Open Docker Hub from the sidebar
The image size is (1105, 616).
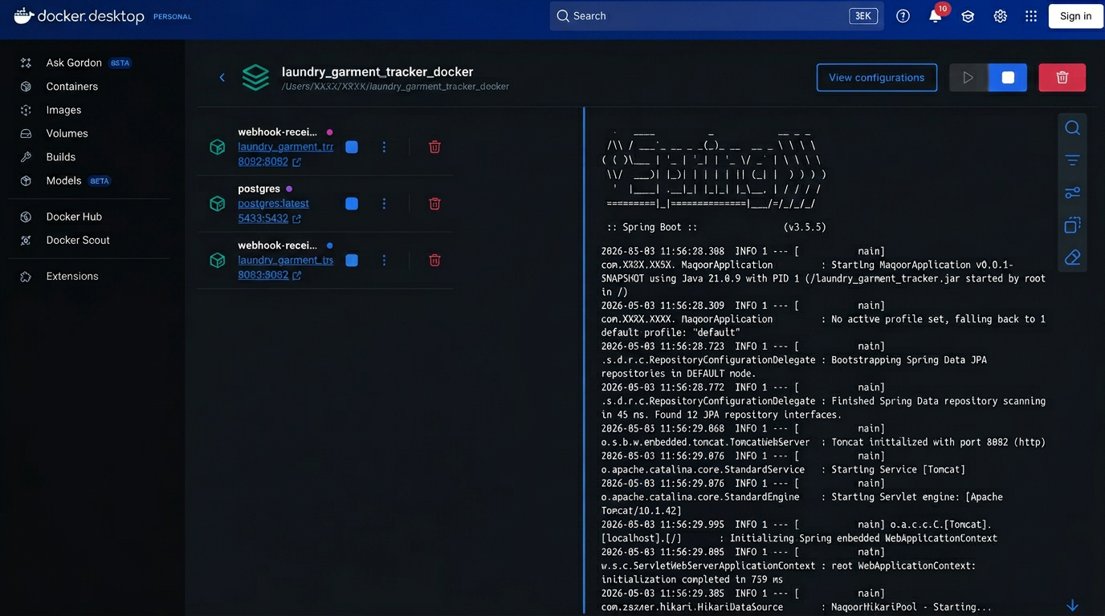pyautogui.click(x=74, y=217)
